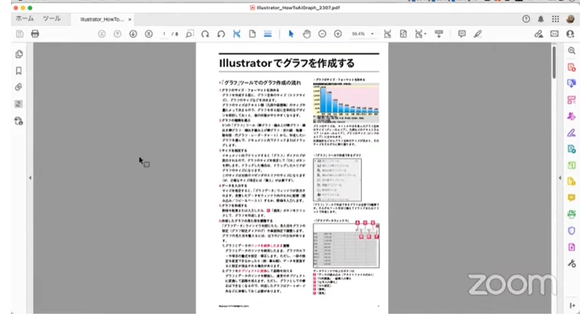Image resolution: width=587 pixels, height=328 pixels.
Task: Open the apps grid icon
Action: click(555, 19)
